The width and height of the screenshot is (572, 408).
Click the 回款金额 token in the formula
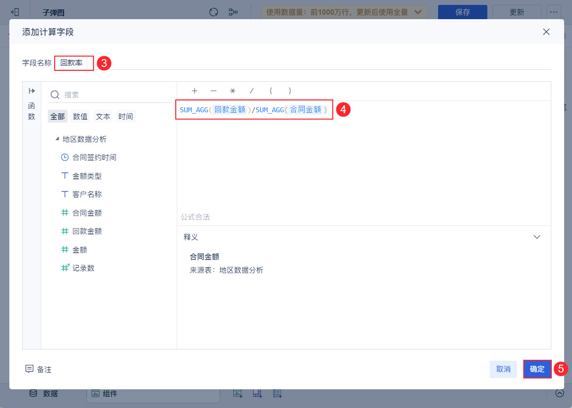230,110
